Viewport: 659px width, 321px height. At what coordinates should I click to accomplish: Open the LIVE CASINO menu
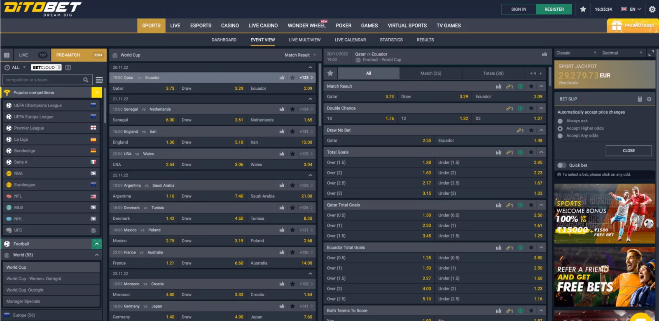coord(263,26)
